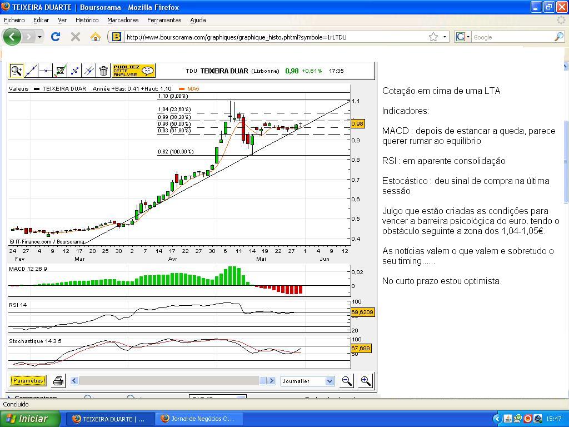Expand the system tray hidden icons arrow
The width and height of the screenshot is (569, 427).
(x=497, y=419)
